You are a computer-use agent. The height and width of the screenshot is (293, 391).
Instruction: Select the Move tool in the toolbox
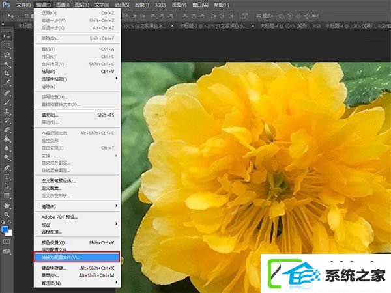[7, 36]
